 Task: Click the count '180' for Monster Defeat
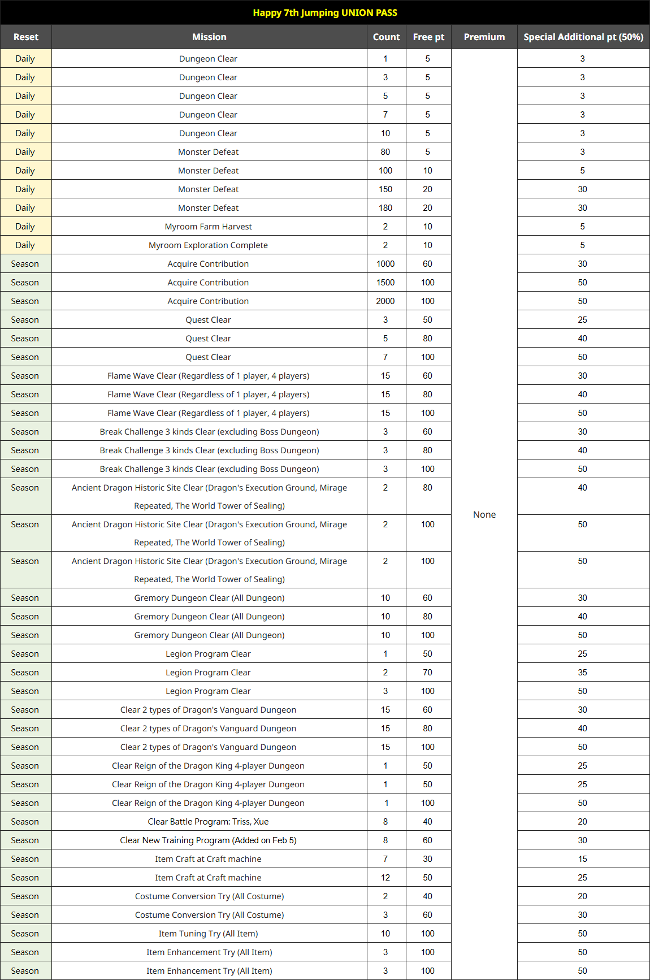385,208
